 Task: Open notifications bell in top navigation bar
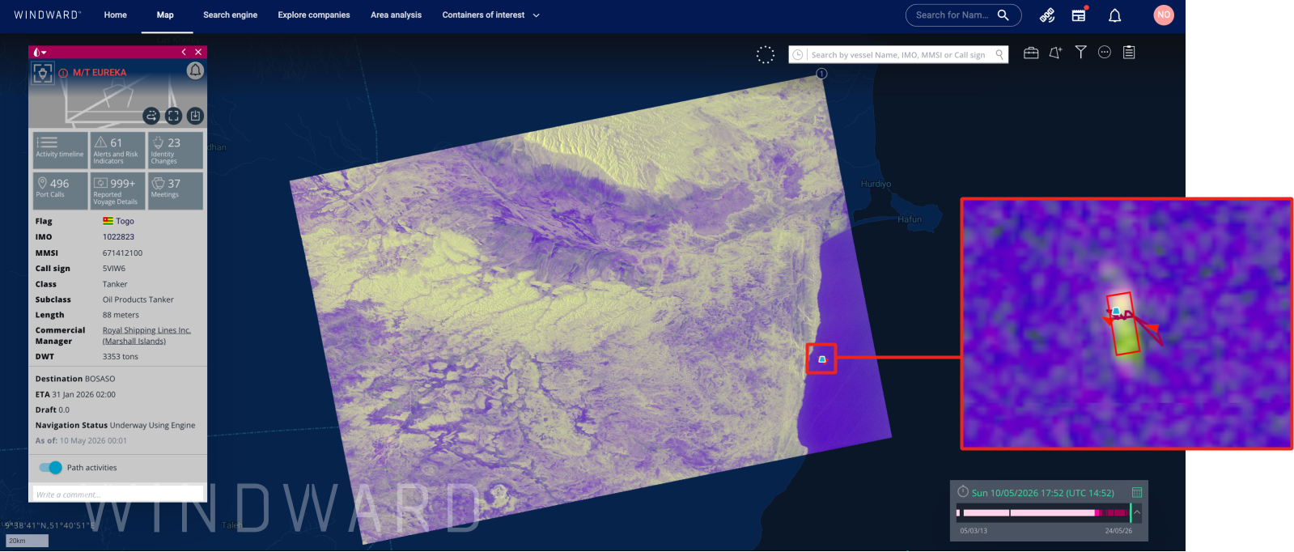[x=1114, y=15]
